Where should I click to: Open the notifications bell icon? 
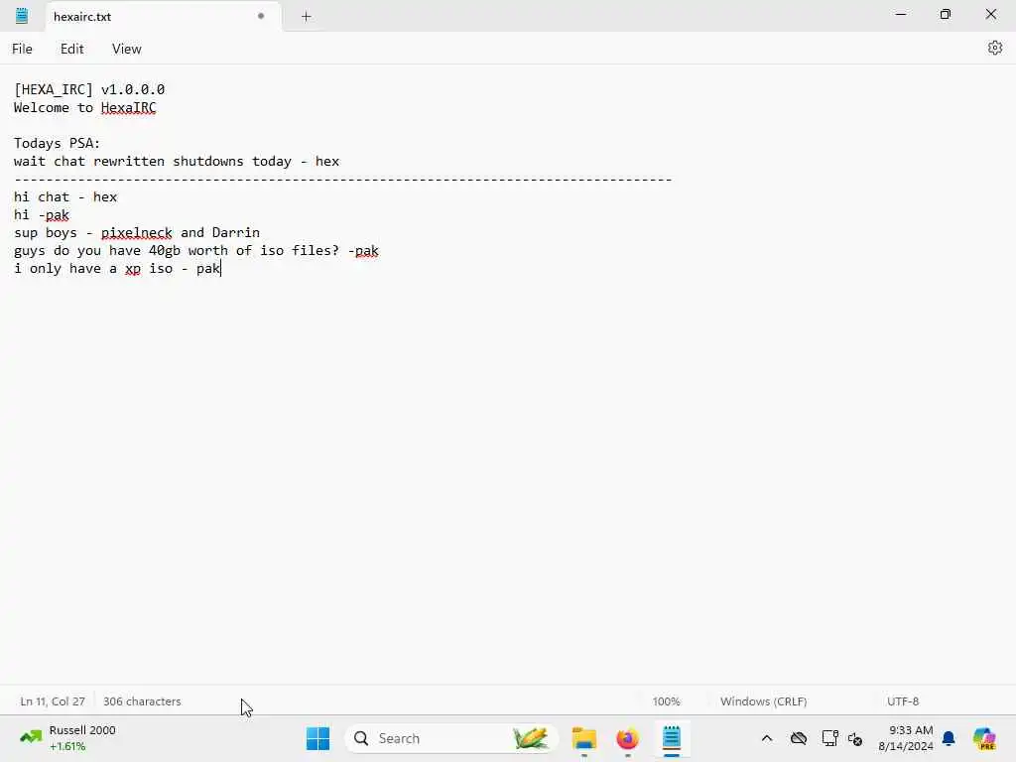949,738
